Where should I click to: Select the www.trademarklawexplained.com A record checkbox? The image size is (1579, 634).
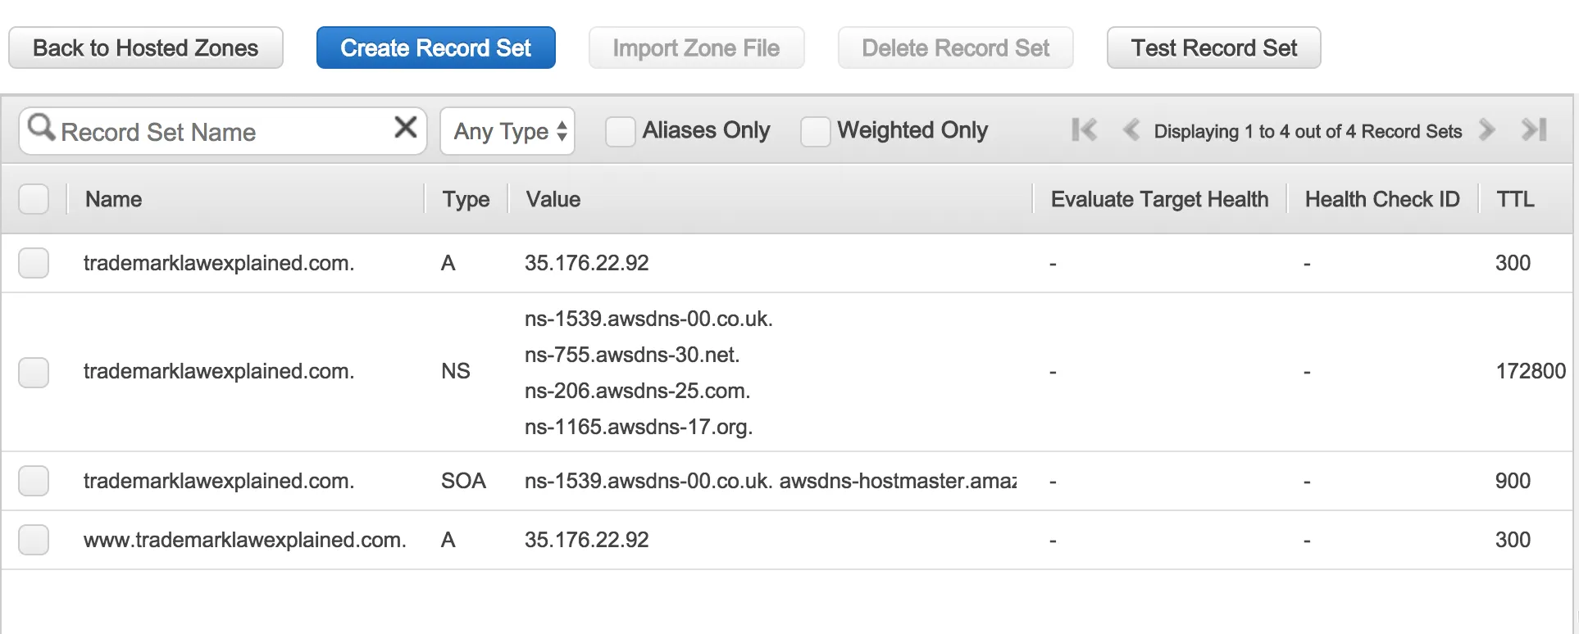[34, 540]
